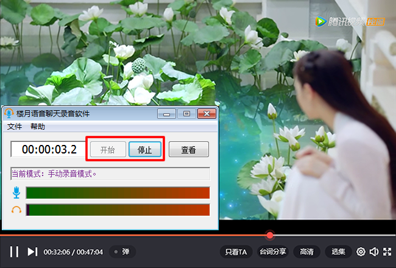This screenshot has height=268, width=396.
Task: Open the video settings gear icon
Action: coord(361,252)
